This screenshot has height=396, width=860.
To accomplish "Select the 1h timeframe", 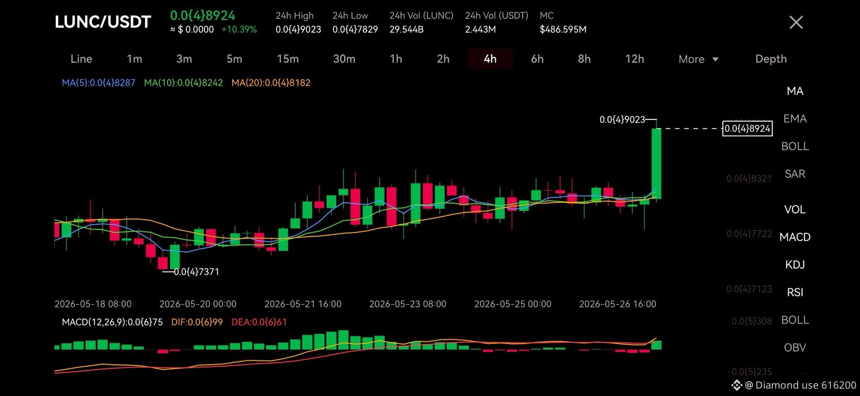I will pos(396,59).
